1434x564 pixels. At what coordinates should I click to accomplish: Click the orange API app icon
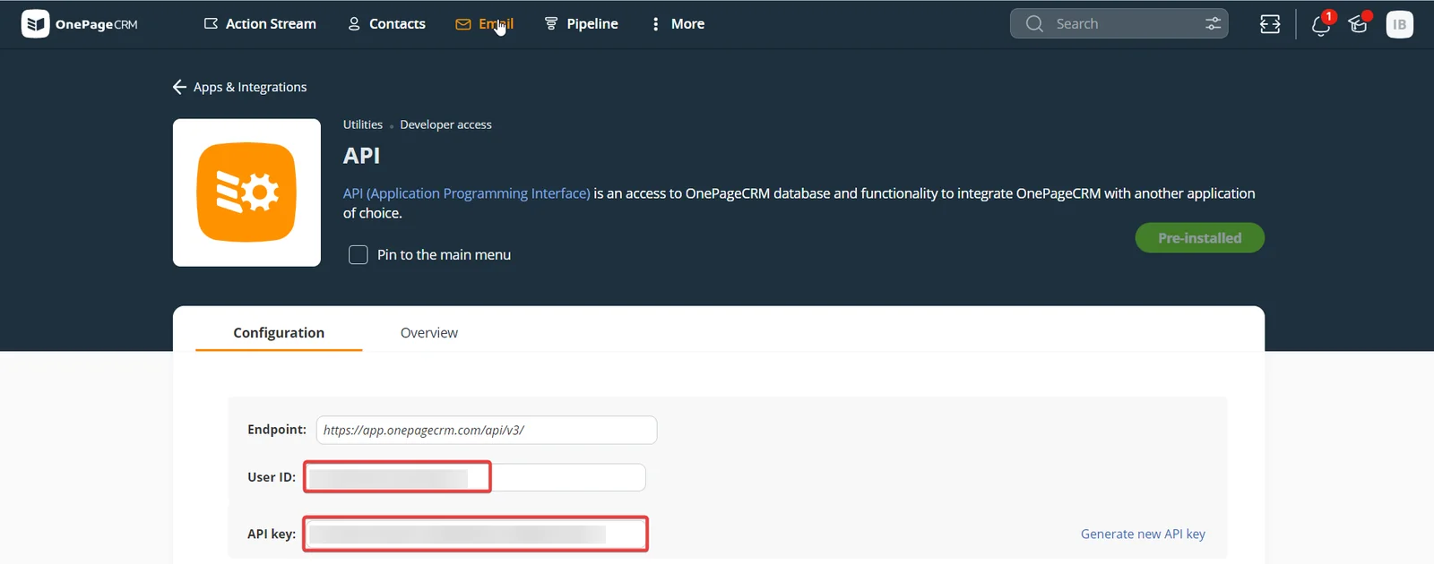point(246,192)
